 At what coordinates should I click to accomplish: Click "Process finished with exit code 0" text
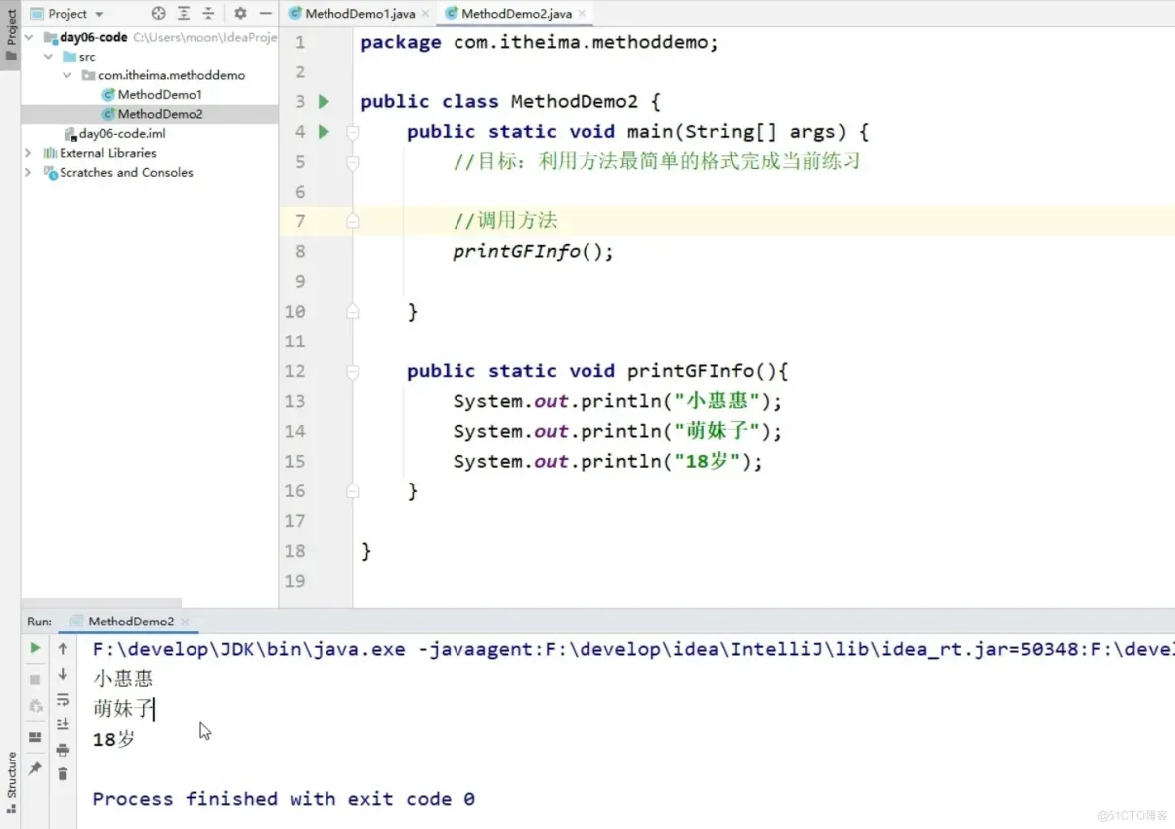point(284,799)
